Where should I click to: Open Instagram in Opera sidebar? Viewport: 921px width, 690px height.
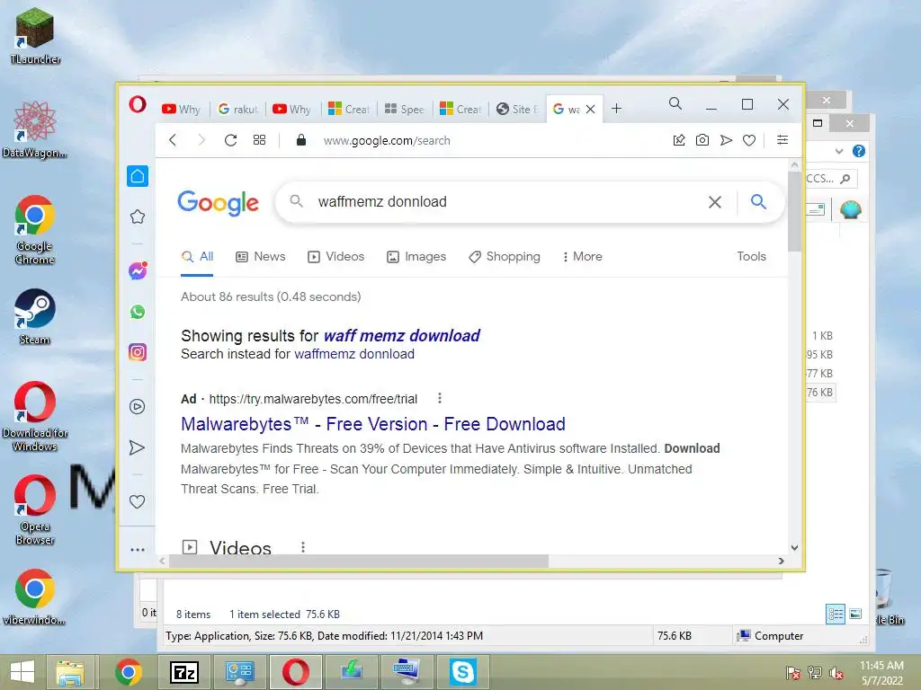coord(138,352)
